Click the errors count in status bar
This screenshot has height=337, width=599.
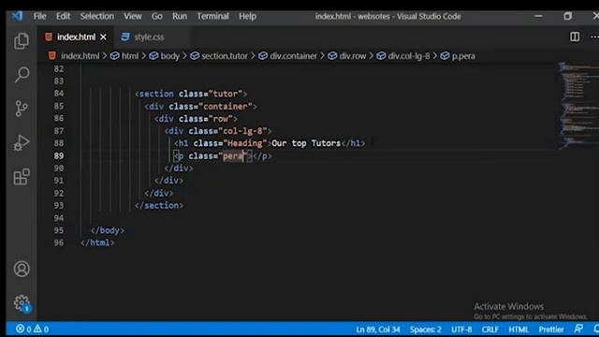pos(23,329)
